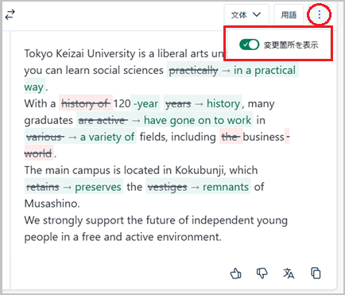The height and width of the screenshot is (295, 345).
Task: Click the deleted word 'world'
Action: pos(38,153)
